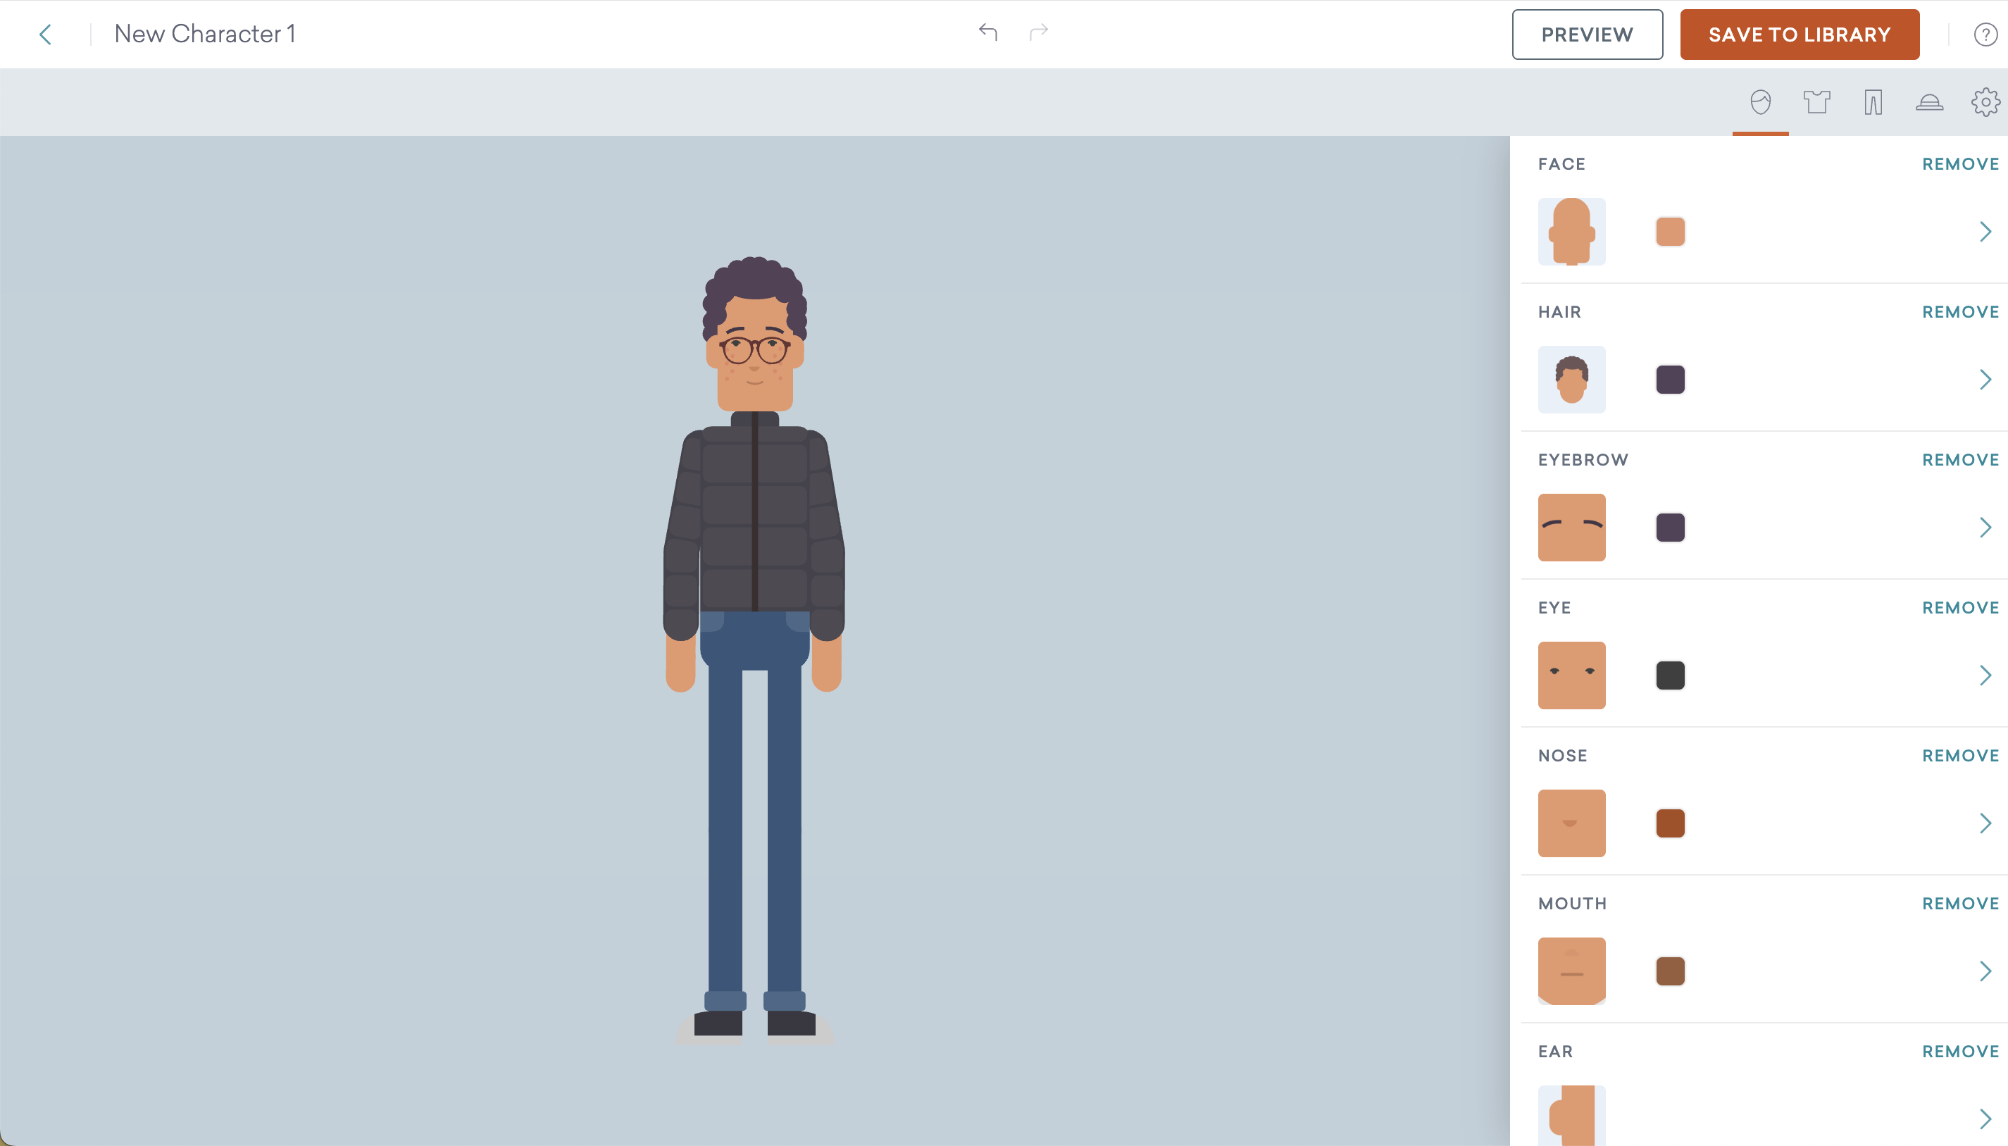2008x1146 pixels.
Task: Open the Hair purple color swatch
Action: click(x=1670, y=380)
